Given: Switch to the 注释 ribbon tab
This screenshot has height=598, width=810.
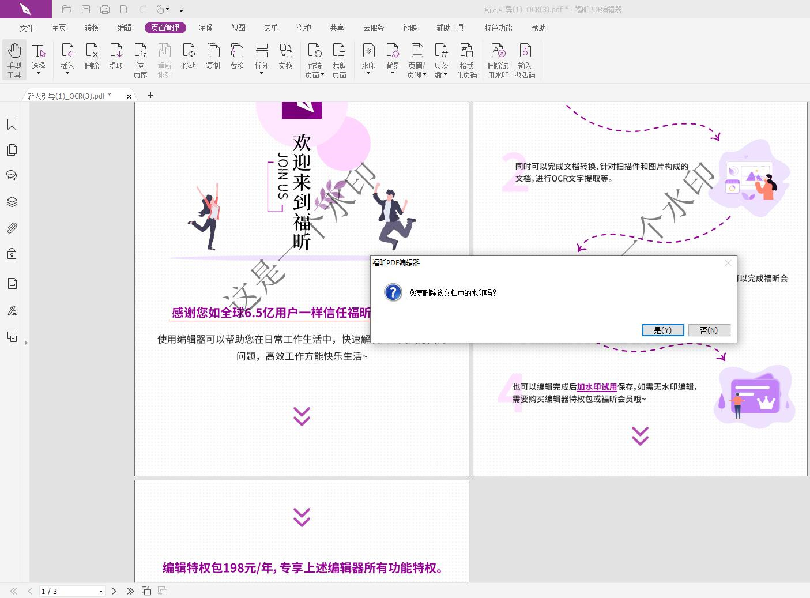Looking at the screenshot, I should tap(205, 27).
